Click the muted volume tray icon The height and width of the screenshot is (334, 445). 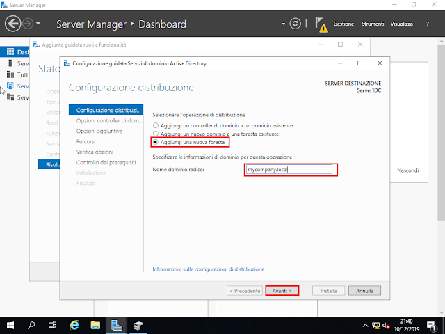pyautogui.click(x=386, y=326)
